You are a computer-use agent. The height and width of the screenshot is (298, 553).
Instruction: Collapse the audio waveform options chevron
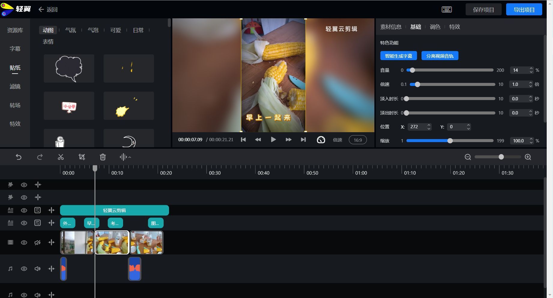click(x=130, y=157)
